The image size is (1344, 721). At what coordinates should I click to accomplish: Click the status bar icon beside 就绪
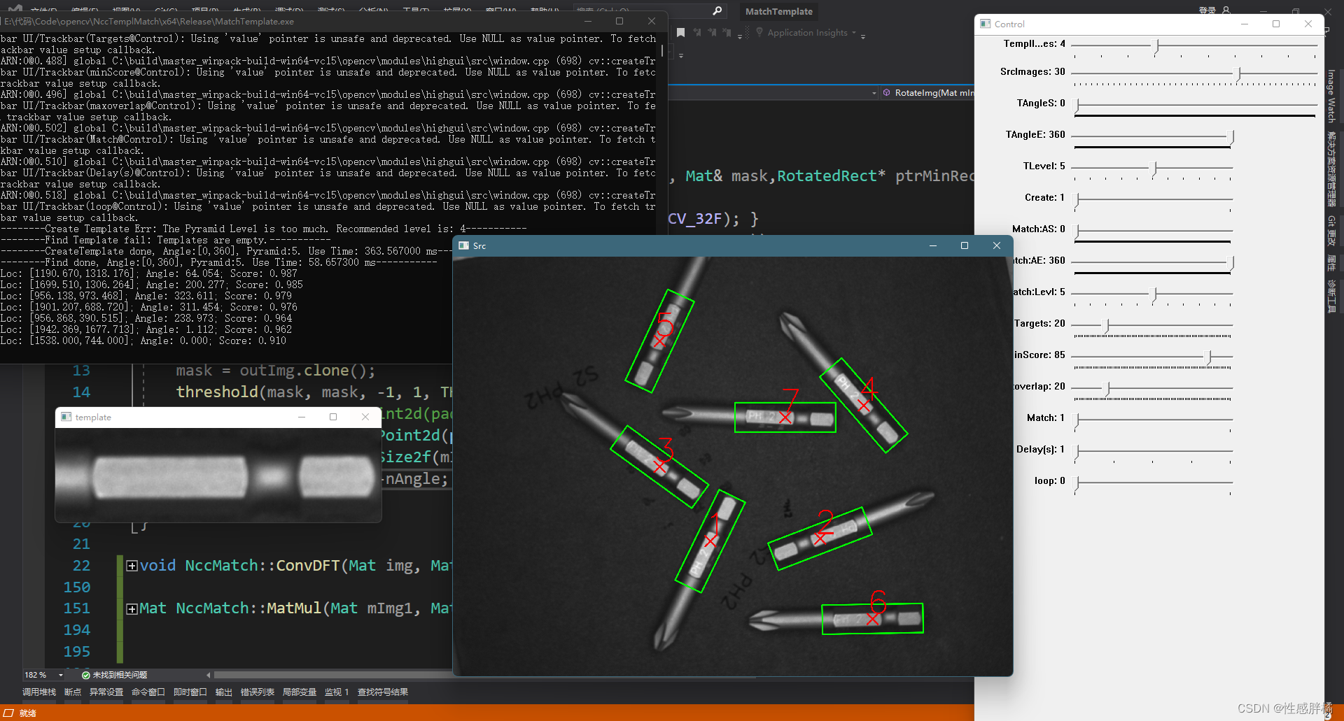pyautogui.click(x=9, y=713)
